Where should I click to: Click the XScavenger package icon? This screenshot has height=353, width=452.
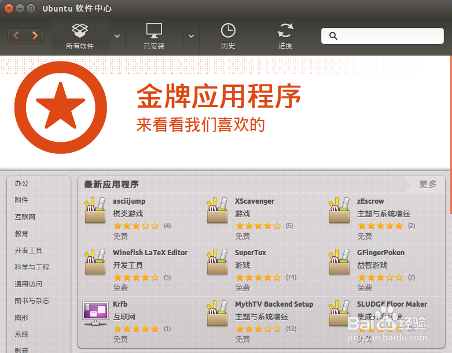(217, 211)
